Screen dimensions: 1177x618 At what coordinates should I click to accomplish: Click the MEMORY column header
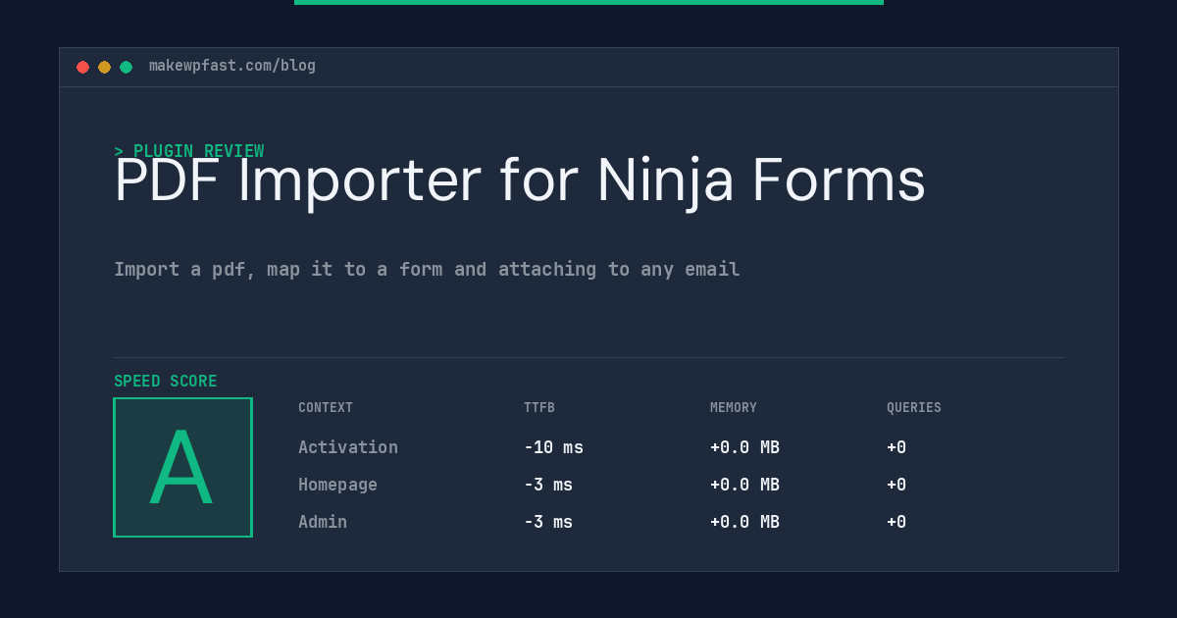click(734, 408)
